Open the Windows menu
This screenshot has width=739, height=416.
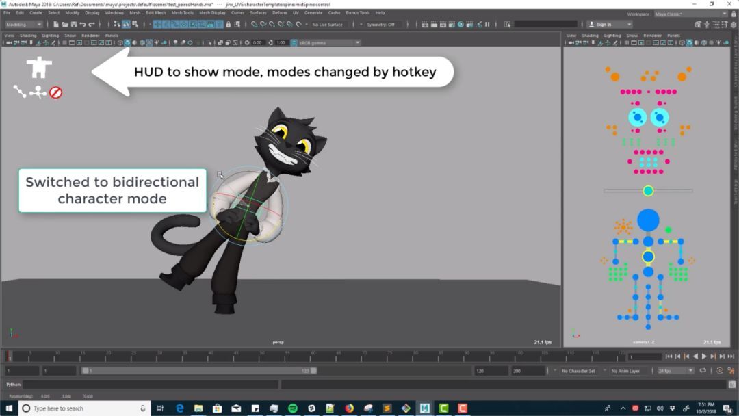click(x=114, y=13)
